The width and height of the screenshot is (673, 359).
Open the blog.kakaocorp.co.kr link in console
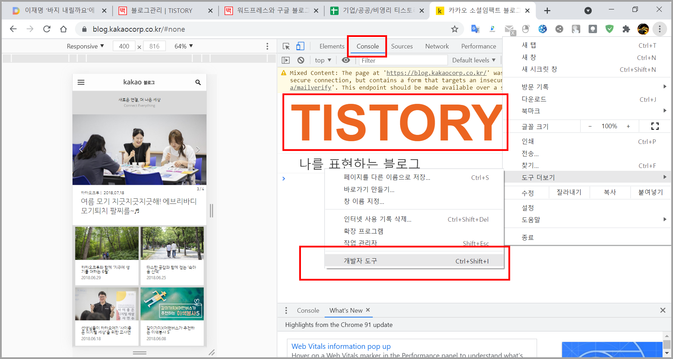(x=436, y=73)
